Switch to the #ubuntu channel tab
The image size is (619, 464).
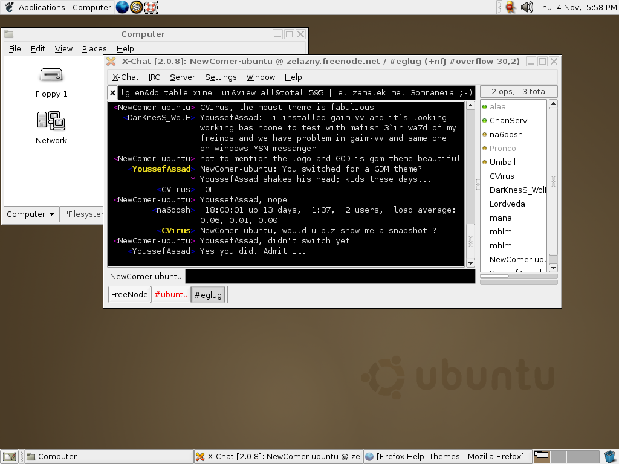click(x=172, y=295)
